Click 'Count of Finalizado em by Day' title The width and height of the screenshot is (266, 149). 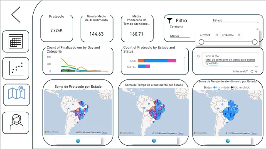point(73,49)
